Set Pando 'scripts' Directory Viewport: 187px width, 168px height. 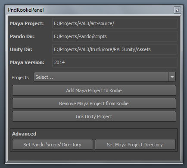(x=53, y=145)
